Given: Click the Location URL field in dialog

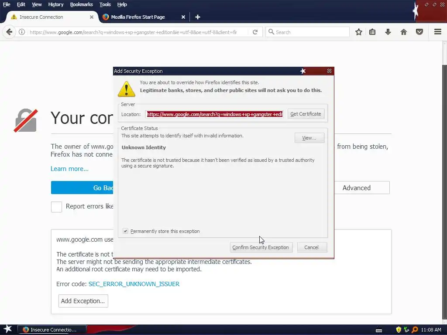Looking at the screenshot, I should click(x=214, y=114).
